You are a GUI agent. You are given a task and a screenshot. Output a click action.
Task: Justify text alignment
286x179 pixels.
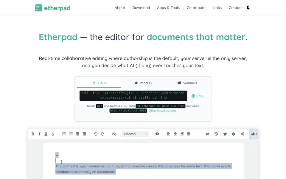click(x=189, y=134)
